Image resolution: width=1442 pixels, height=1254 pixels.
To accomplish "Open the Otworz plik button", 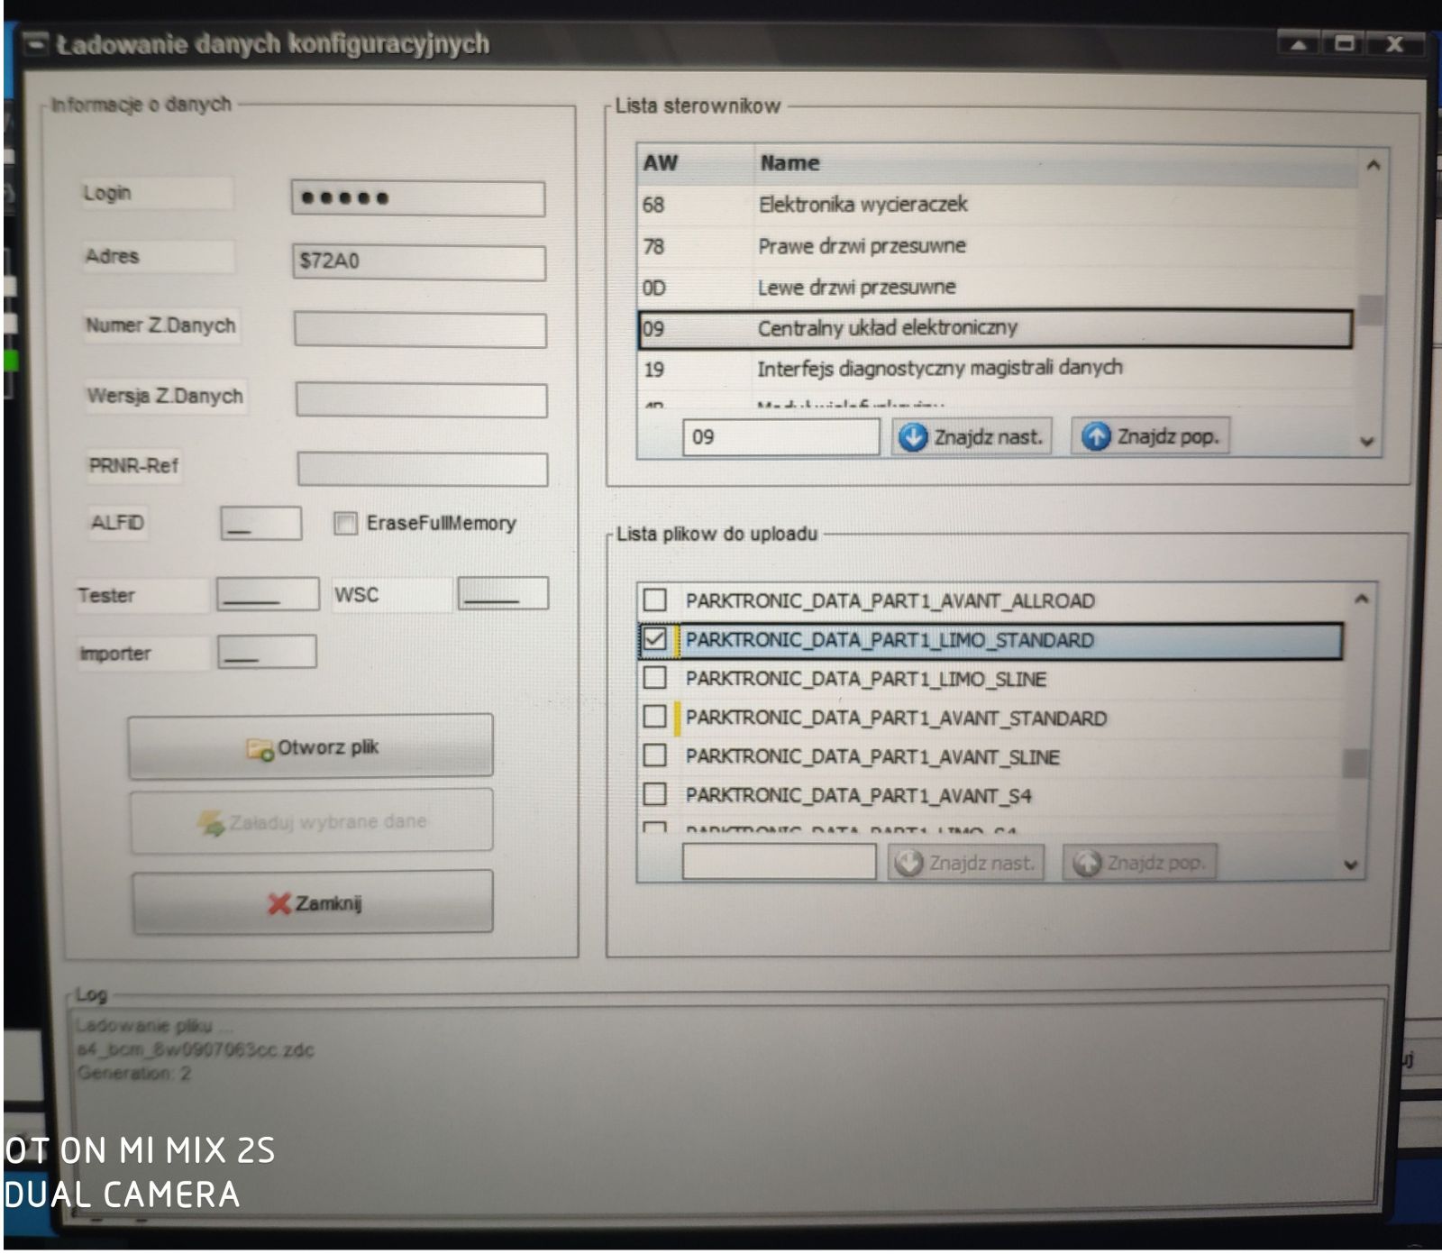I will coord(311,747).
